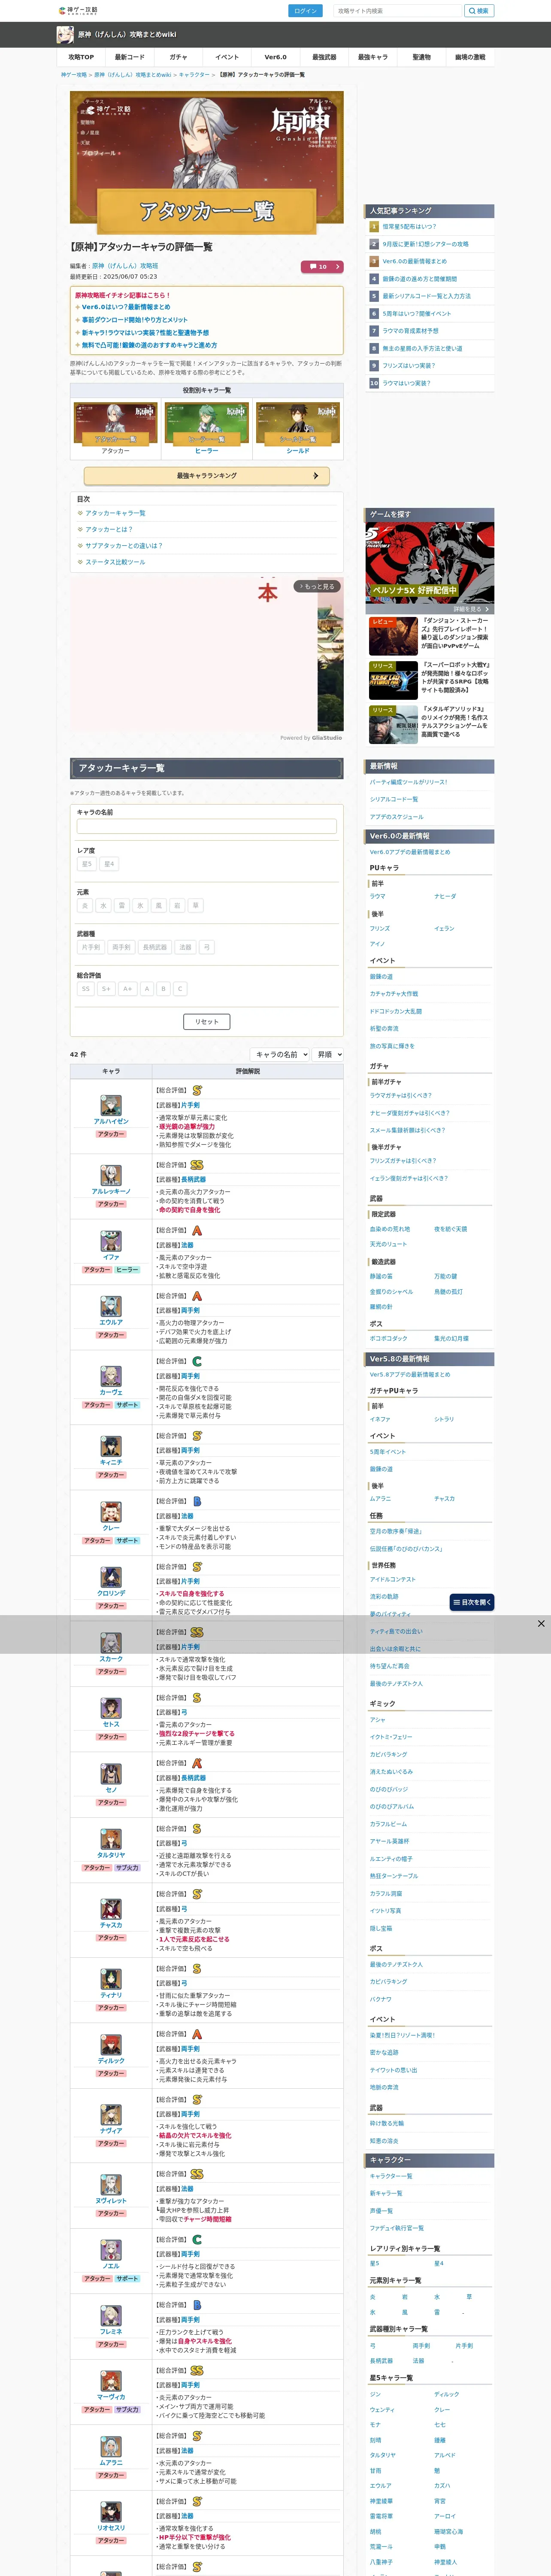Toggle the 片手剣 weapon filter
The height and width of the screenshot is (2576, 551).
[91, 947]
